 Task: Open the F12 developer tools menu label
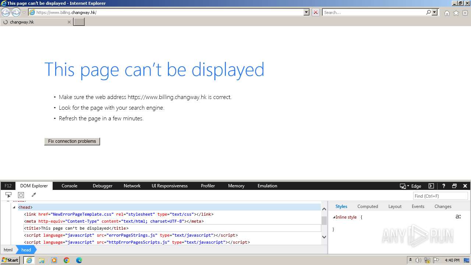click(8, 186)
